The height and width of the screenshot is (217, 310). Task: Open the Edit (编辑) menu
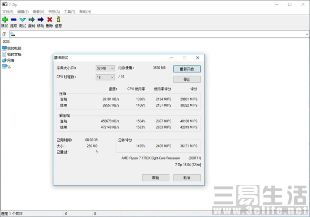[x=23, y=11]
